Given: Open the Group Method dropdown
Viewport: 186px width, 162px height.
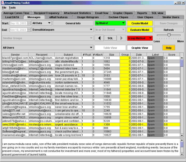Looking at the screenshot, I should tap(140, 38).
